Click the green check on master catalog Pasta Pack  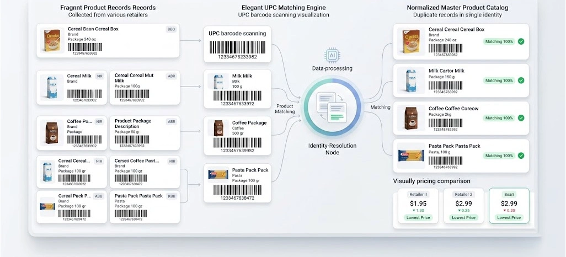(x=521, y=156)
